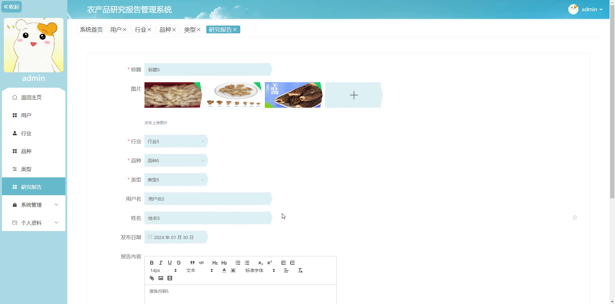The height and width of the screenshot is (304, 615).
Task: Open the 标准字体 font family dropdown
Action: click(x=260, y=270)
